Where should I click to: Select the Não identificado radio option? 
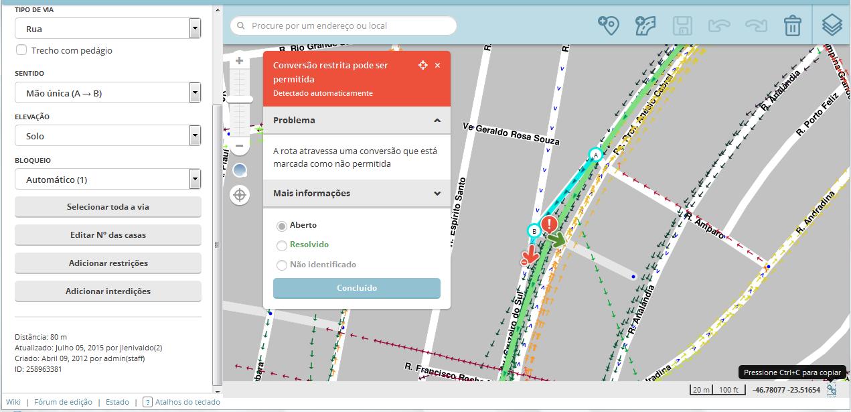coord(282,265)
